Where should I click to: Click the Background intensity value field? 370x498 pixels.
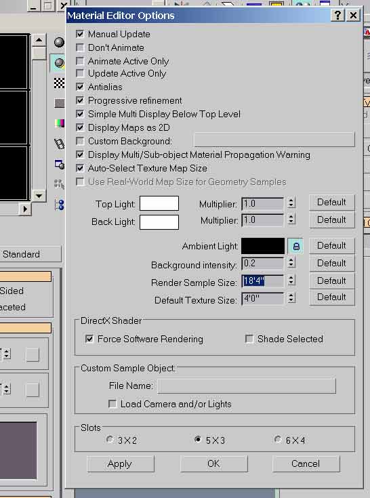(x=263, y=264)
